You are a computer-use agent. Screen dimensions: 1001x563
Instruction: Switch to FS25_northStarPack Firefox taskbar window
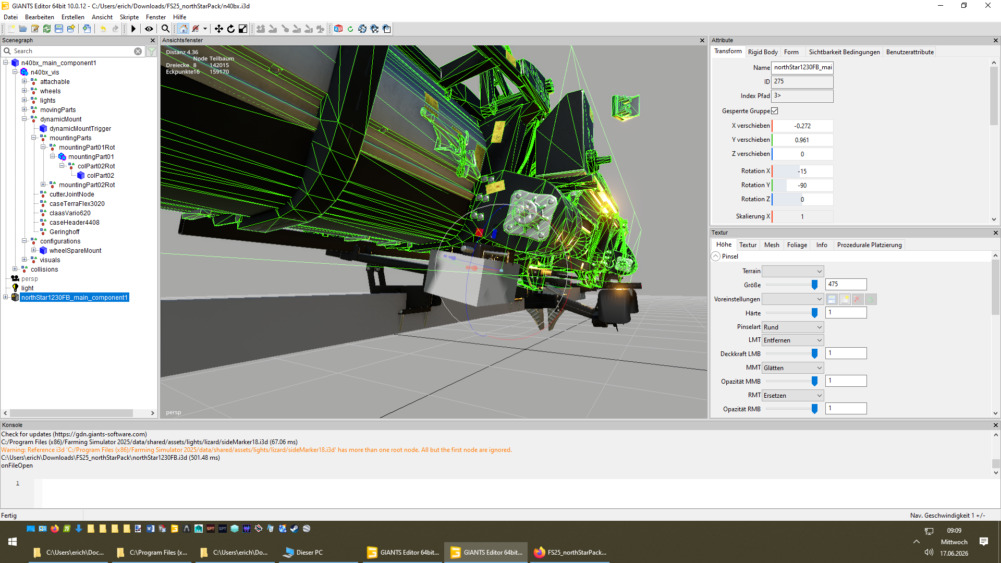(570, 552)
